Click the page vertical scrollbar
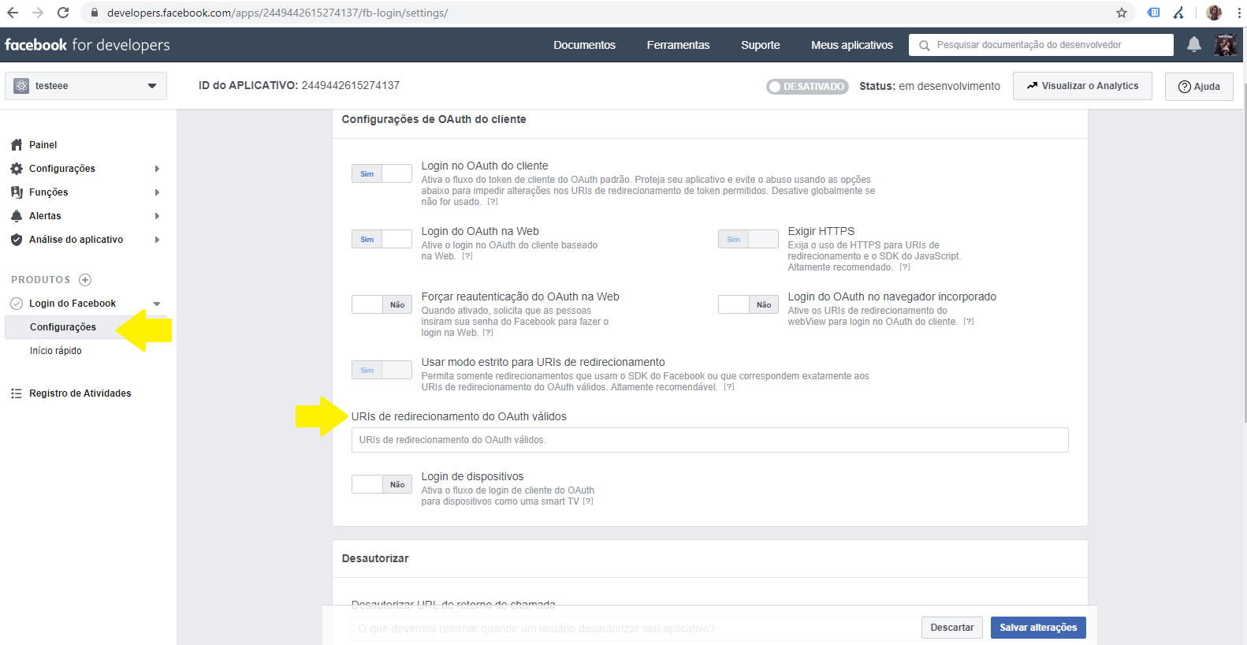This screenshot has height=645, width=1247. (x=1244, y=252)
